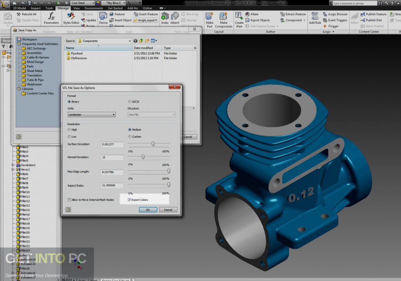Image resolution: width=401 pixels, height=281 pixels.
Task: Open the Structure One File dropdown
Action: pos(152,115)
